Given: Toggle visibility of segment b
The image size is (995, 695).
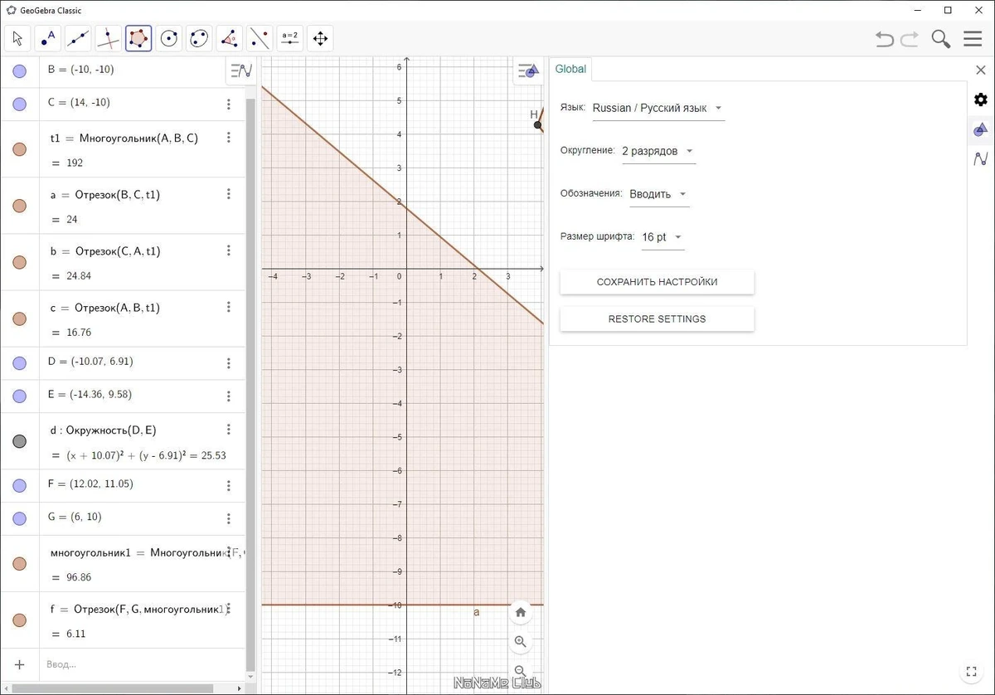Looking at the screenshot, I should click(19, 262).
